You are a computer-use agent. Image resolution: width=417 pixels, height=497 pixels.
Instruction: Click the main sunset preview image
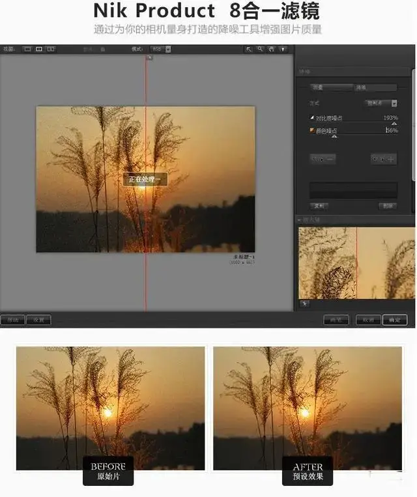coord(145,179)
